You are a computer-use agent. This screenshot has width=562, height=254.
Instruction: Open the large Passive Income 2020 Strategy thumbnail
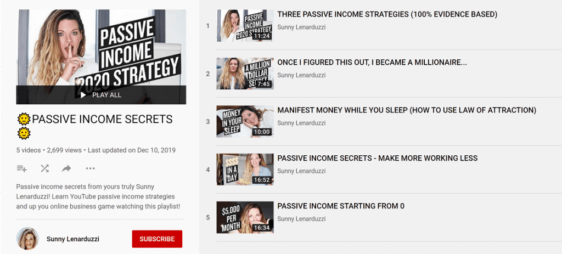tap(101, 57)
